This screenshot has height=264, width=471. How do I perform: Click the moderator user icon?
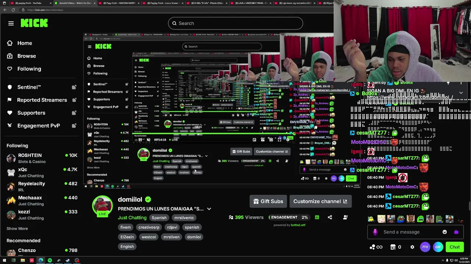click(345, 217)
